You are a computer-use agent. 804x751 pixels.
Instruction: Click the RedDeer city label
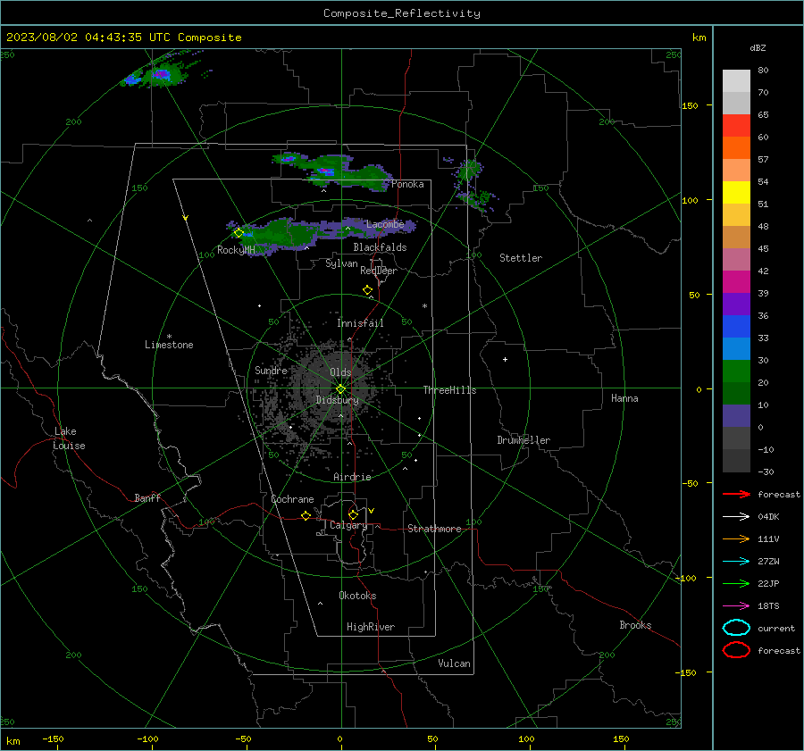click(x=379, y=271)
